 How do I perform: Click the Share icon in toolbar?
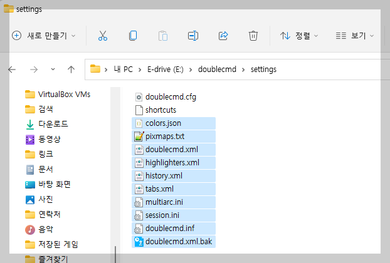(x=223, y=36)
